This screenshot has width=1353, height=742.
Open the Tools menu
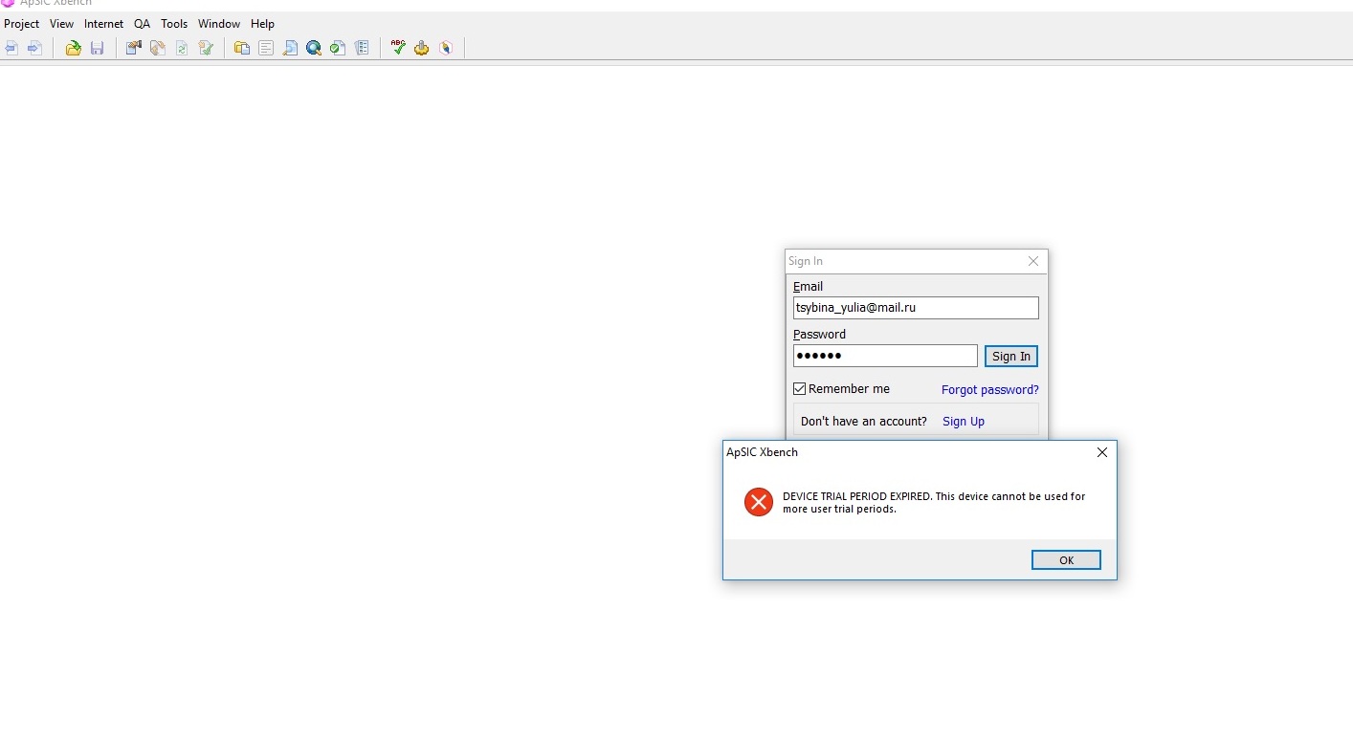tap(174, 24)
